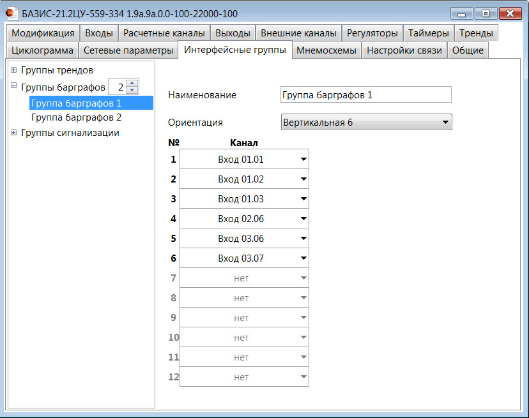Maximize the БАЗИС window
The image size is (529, 418).
point(486,14)
